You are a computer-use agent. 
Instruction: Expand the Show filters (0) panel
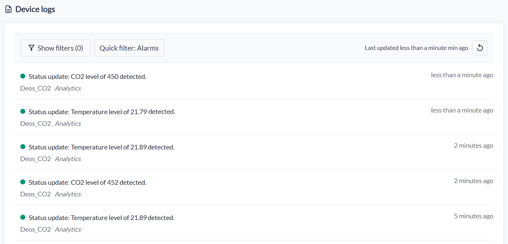[55, 48]
